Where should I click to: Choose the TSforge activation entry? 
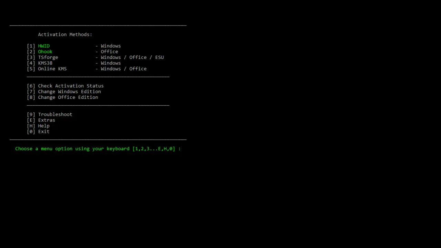[x=48, y=57]
